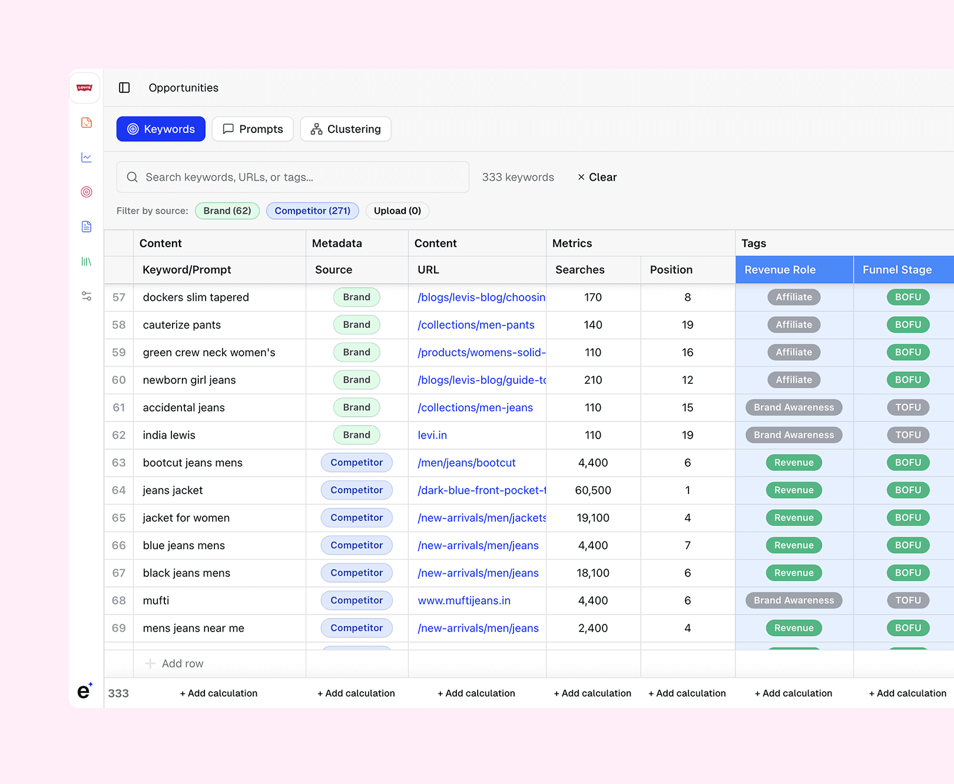Click the Opportunities page title
This screenshot has height=784, width=954.
tap(184, 88)
